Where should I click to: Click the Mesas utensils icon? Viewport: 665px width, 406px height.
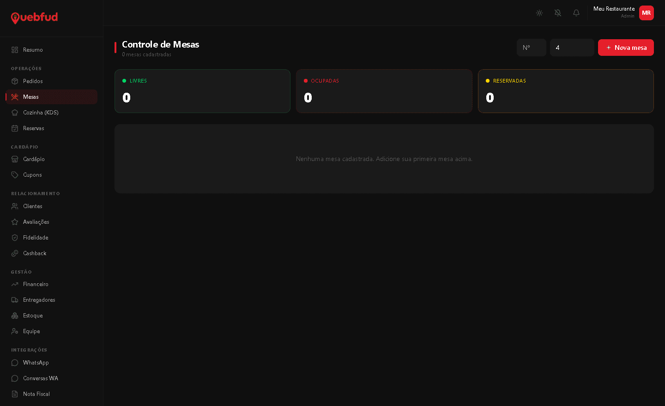click(15, 97)
